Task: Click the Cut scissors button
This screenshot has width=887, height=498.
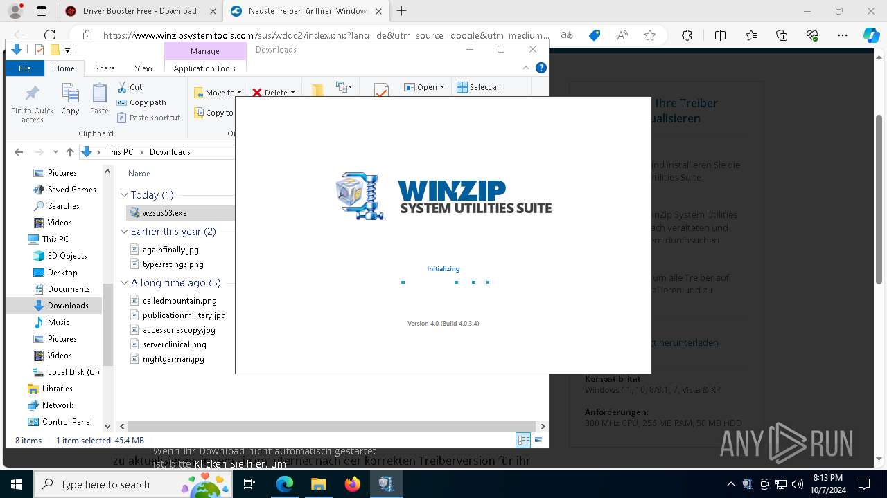Action: click(130, 87)
